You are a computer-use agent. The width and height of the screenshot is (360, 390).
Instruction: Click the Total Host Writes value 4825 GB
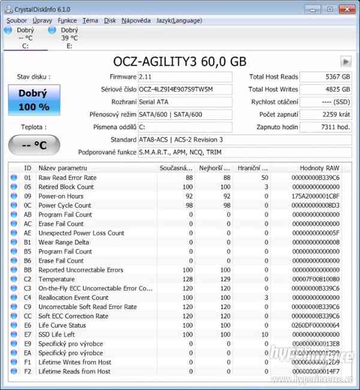coord(326,89)
